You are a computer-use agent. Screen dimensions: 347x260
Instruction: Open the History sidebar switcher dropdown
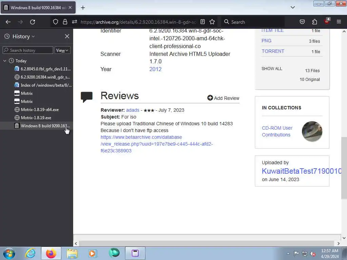(23, 37)
